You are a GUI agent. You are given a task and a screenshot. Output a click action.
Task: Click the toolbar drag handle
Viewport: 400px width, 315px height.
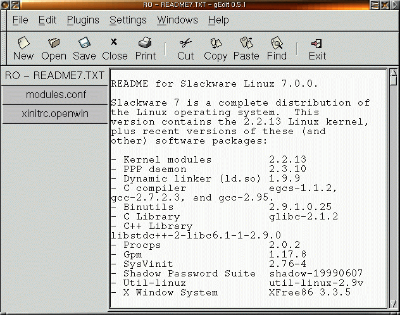click(x=4, y=48)
